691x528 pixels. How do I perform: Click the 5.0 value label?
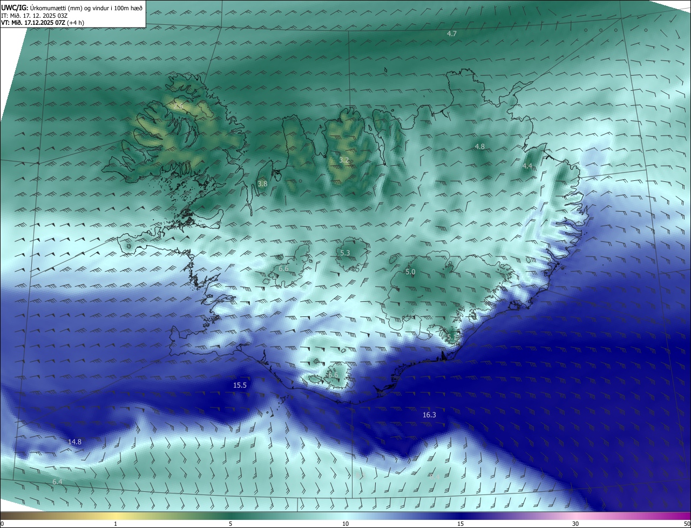click(x=410, y=272)
